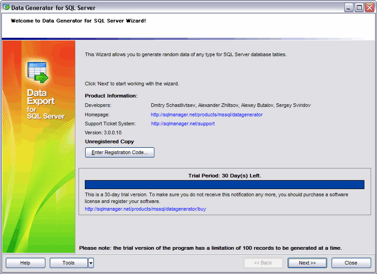Click the table export icon in the sidebar
Image resolution: width=377 pixels, height=274 pixels.
coord(38,72)
